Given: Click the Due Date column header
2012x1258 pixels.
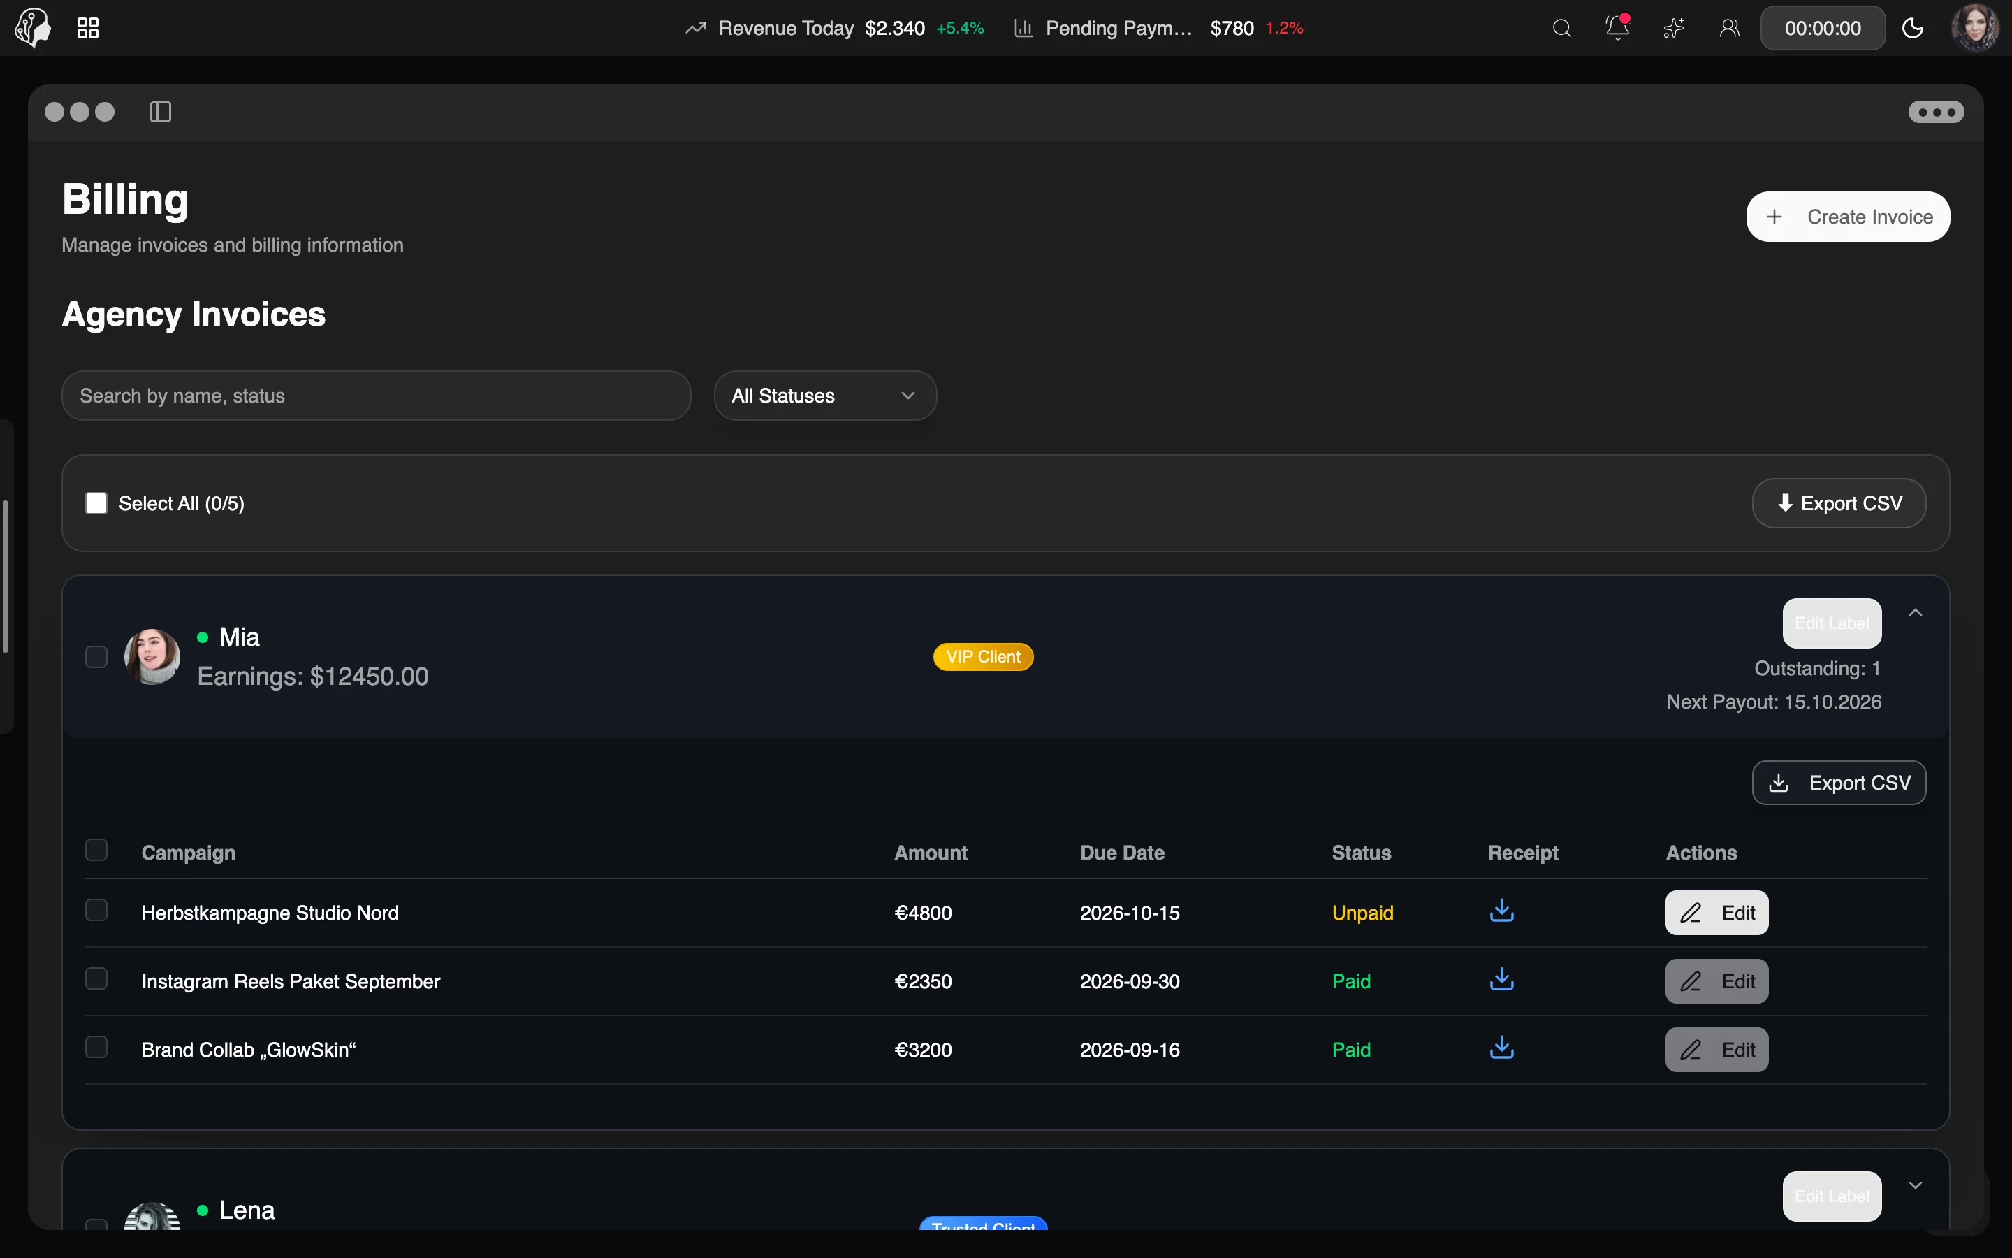Looking at the screenshot, I should [1121, 853].
